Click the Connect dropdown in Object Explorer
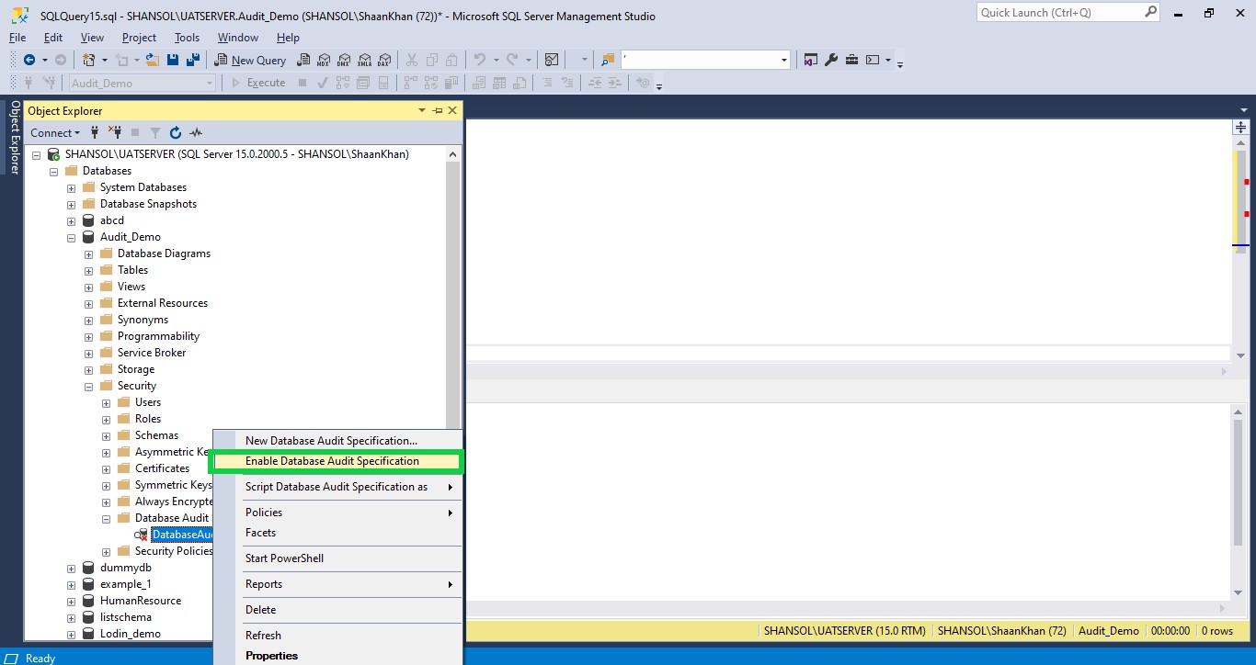Screen dimensions: 1256x665 (x=54, y=132)
